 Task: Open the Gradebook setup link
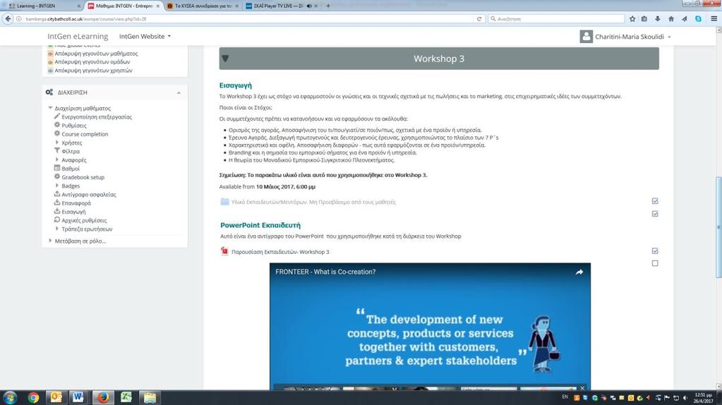click(83, 177)
